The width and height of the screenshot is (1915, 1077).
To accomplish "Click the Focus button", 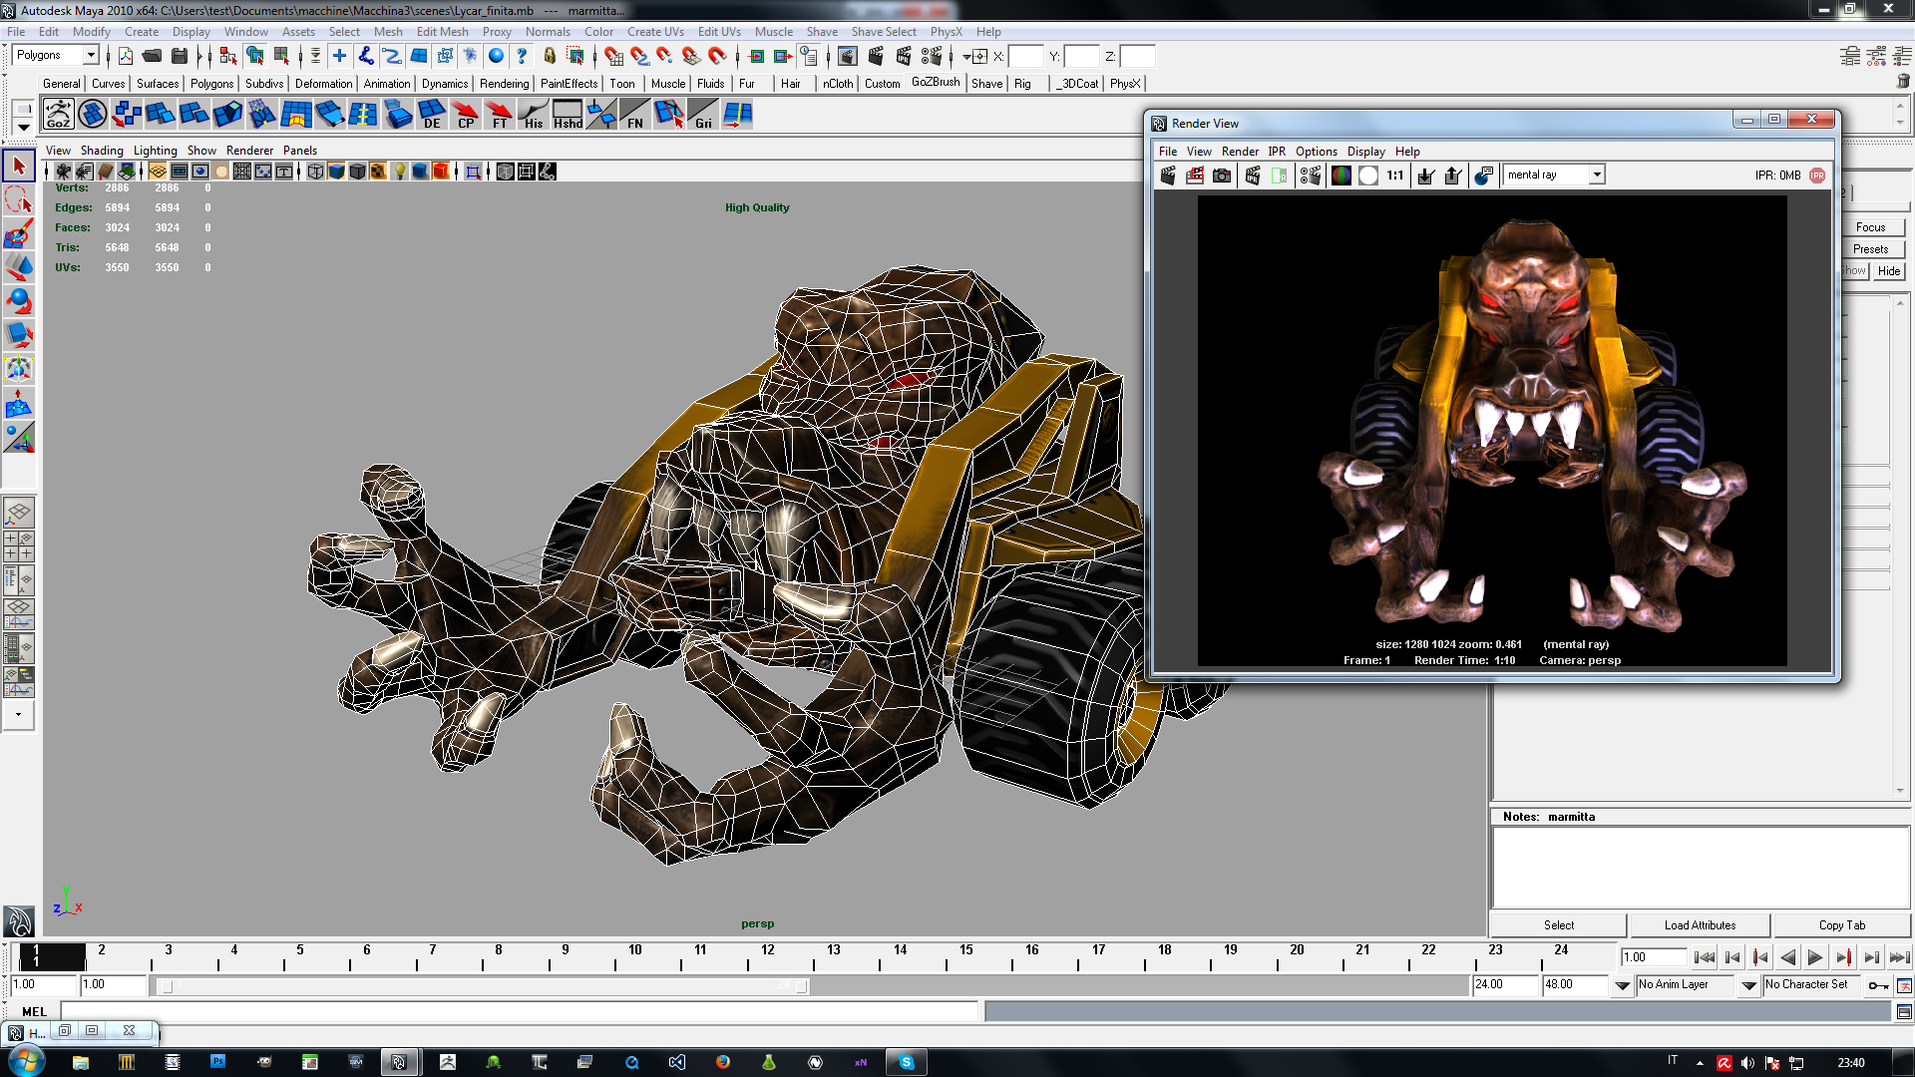I will click(x=1870, y=227).
